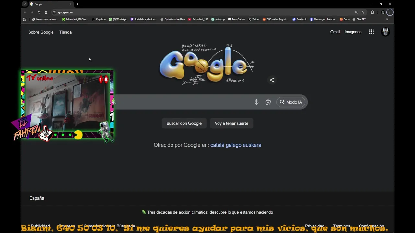Open the tab search dropdown arrow
The height and width of the screenshot is (233, 415).
coord(25,4)
